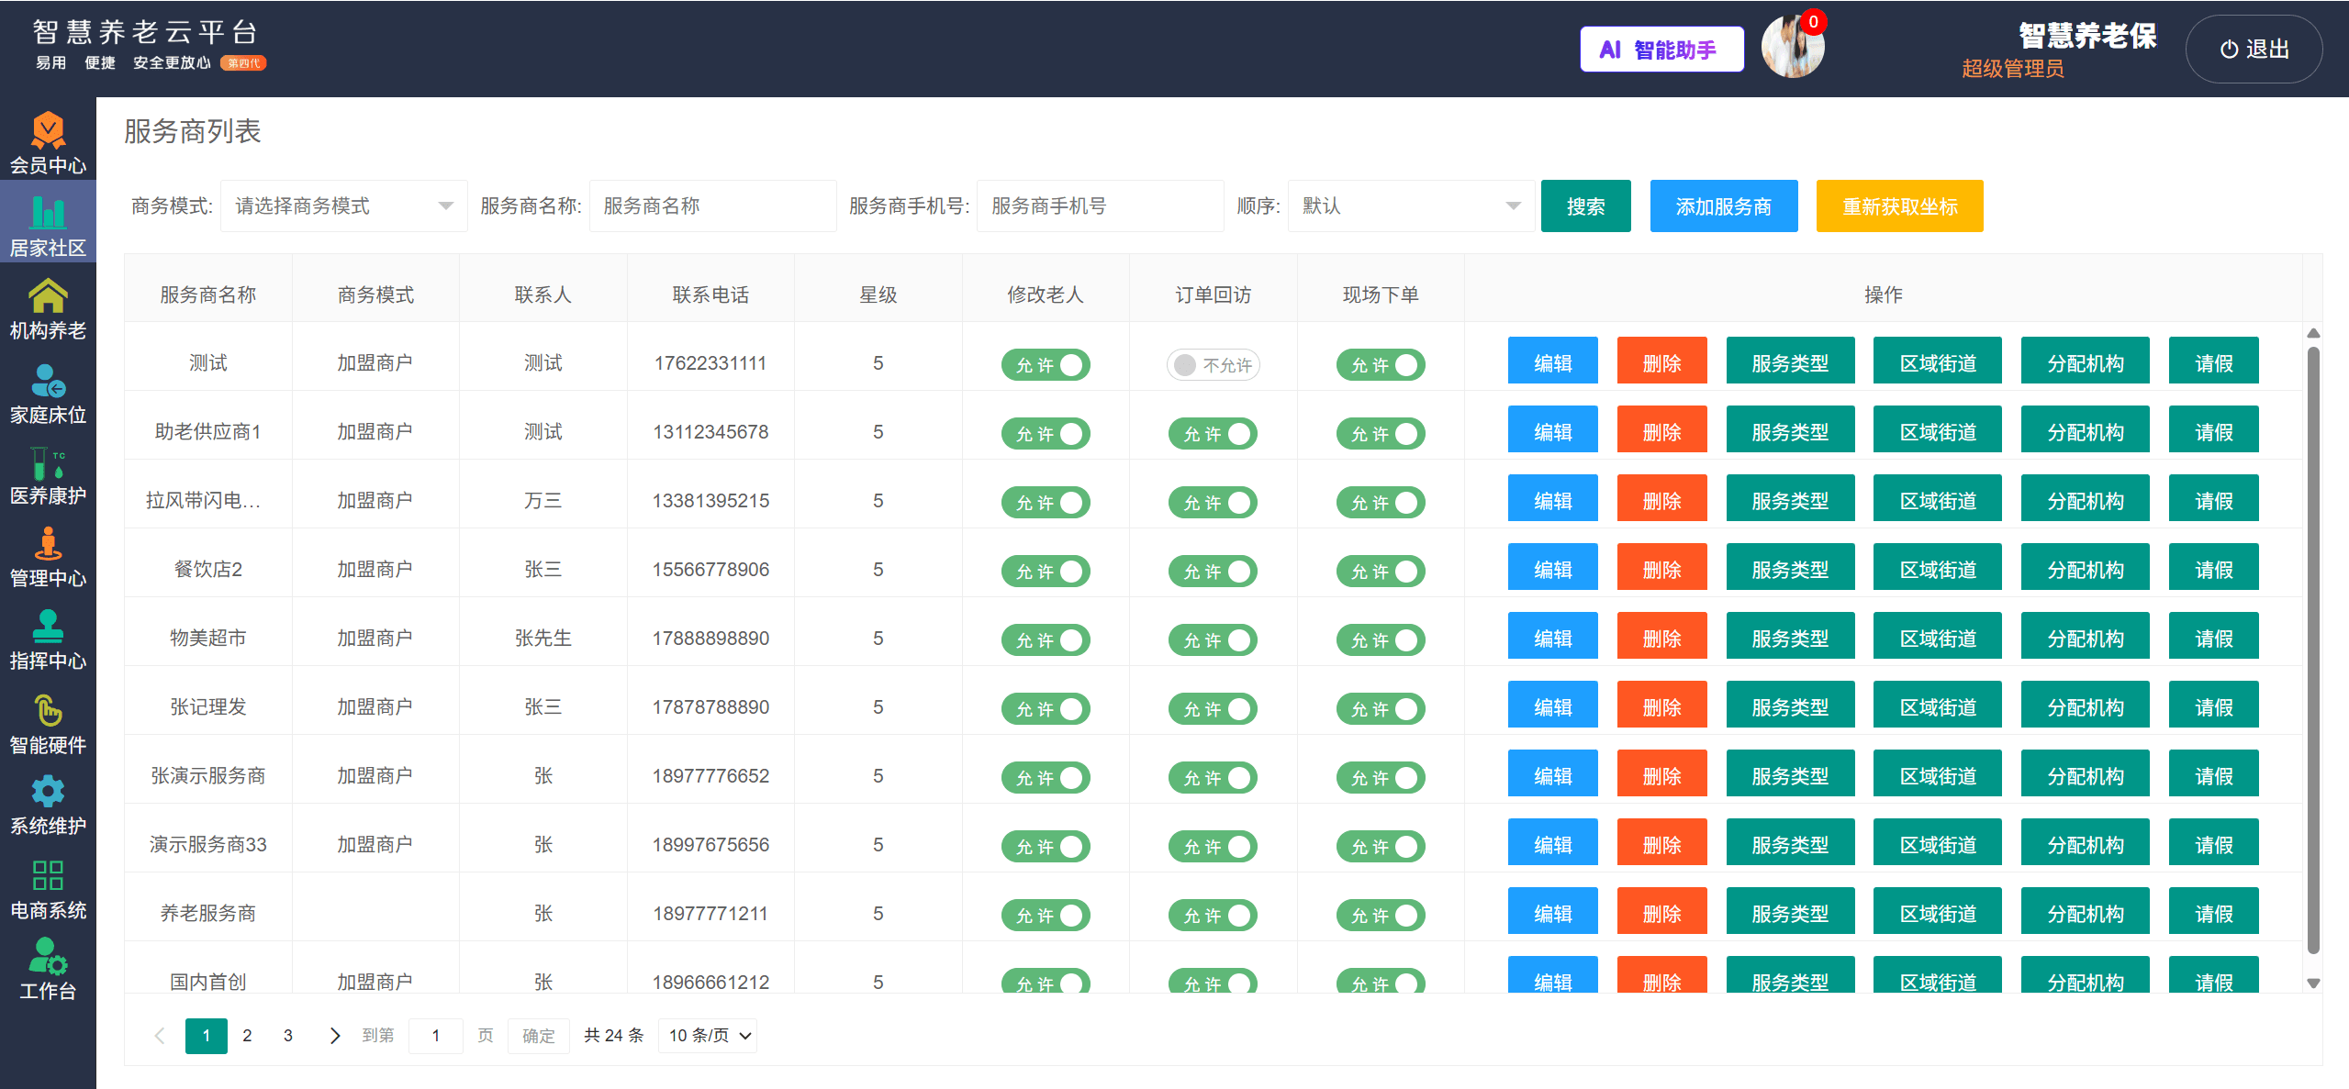Open 会员中心 sidebar icon
2349x1089 pixels.
click(48, 131)
